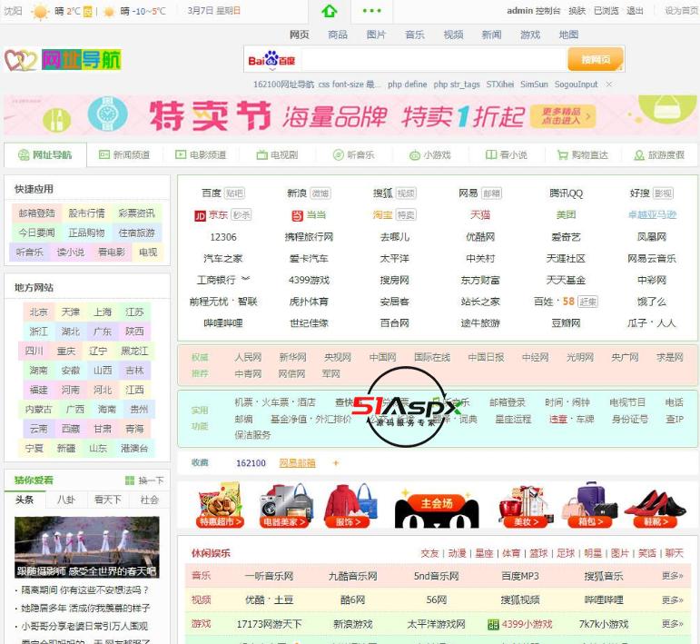Open the 看小说 tab
Screen dimensions: 700x644
click(507, 155)
